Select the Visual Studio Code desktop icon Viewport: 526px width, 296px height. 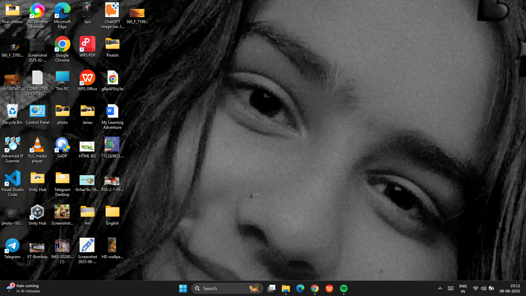click(13, 179)
